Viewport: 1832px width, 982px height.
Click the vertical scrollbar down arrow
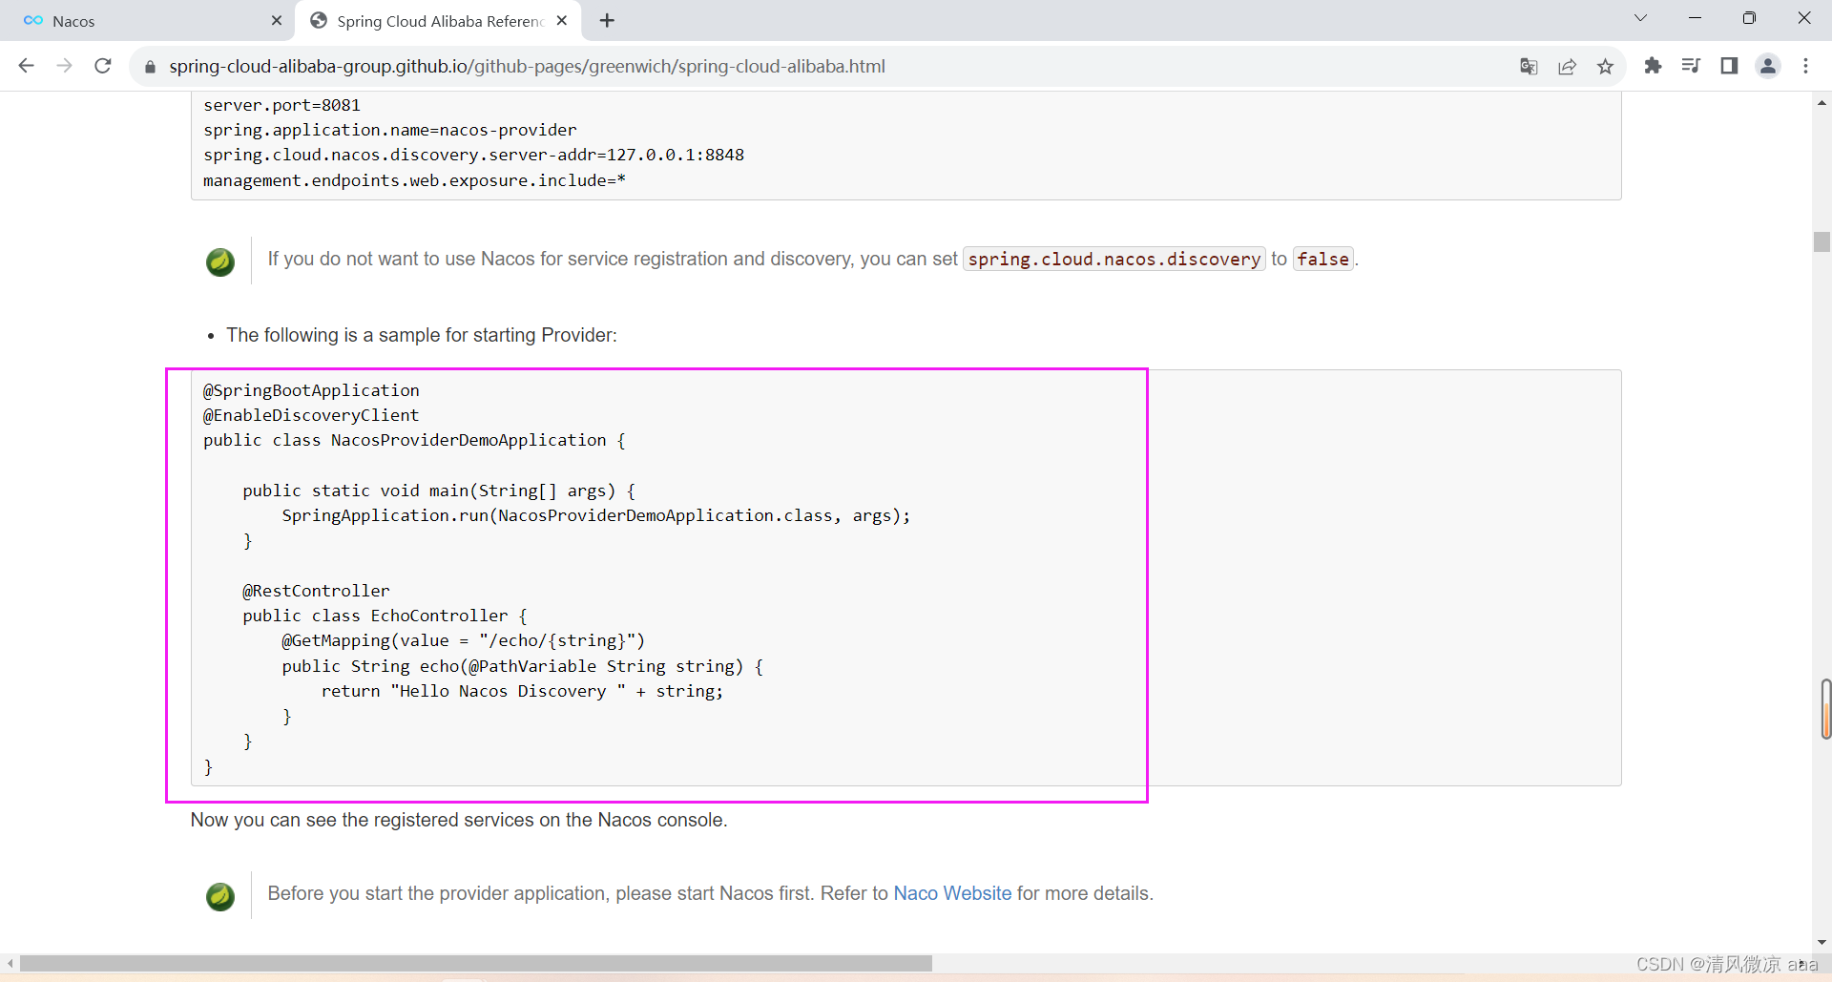click(1822, 942)
